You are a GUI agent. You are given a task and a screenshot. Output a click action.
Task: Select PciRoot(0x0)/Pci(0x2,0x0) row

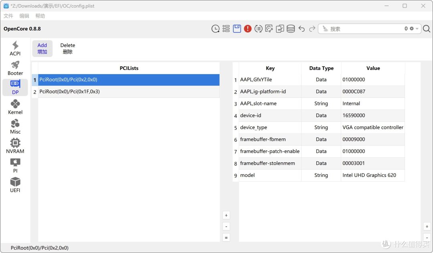point(129,80)
